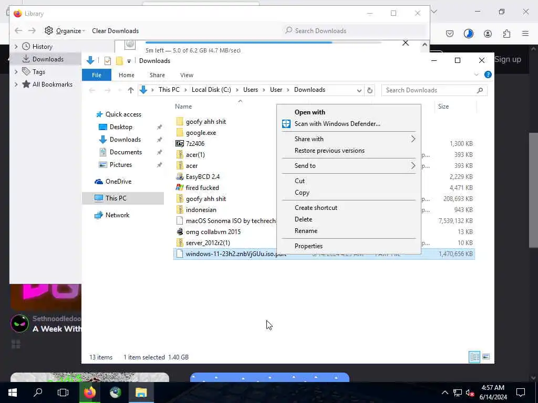The height and width of the screenshot is (403, 538).
Task: Click Properties icon in quick access toolbar
Action: [107, 61]
